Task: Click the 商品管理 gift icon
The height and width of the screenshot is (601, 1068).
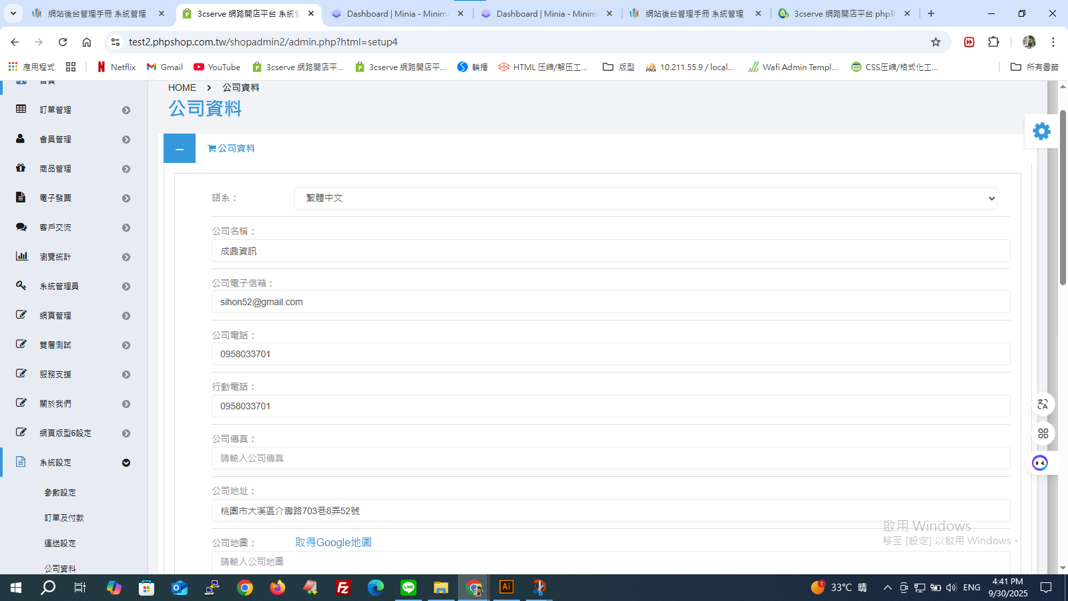Action: point(21,168)
